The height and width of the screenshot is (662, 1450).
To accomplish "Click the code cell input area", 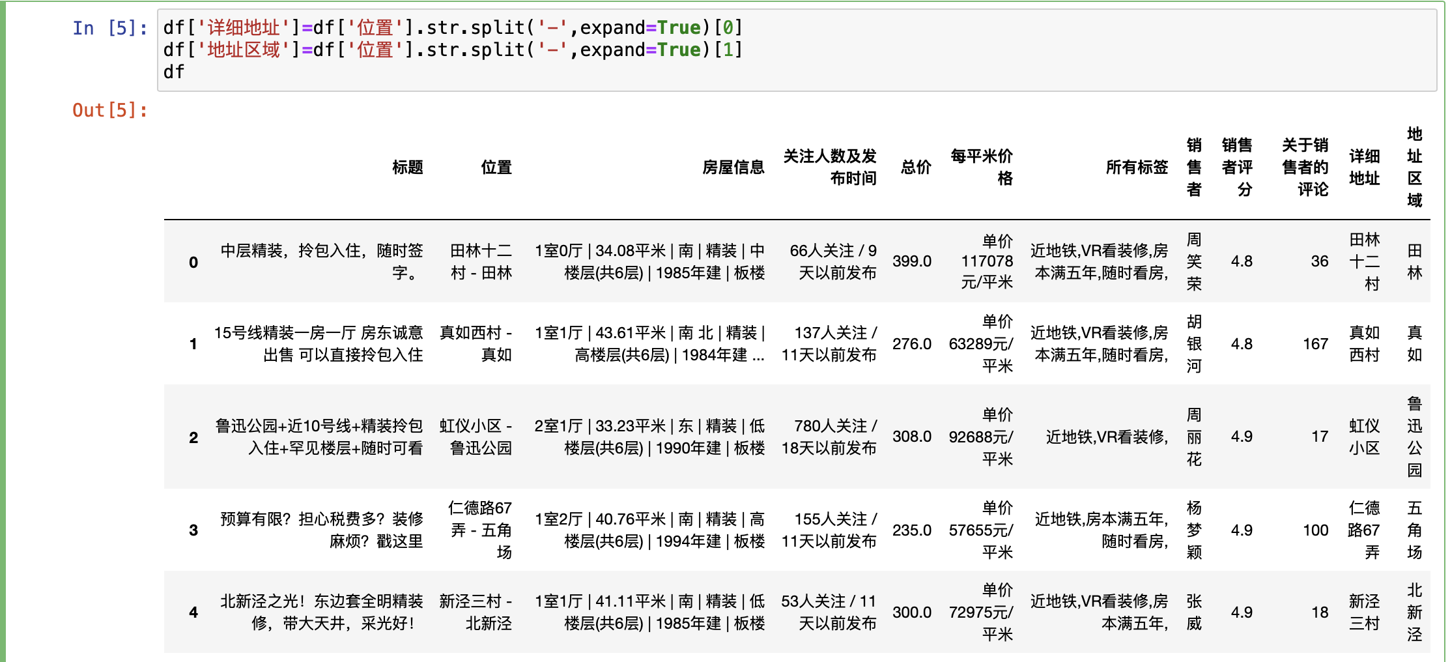I will 797,50.
